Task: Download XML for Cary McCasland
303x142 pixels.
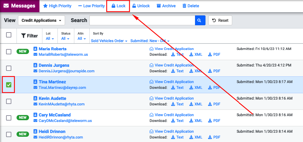Action: point(196,121)
